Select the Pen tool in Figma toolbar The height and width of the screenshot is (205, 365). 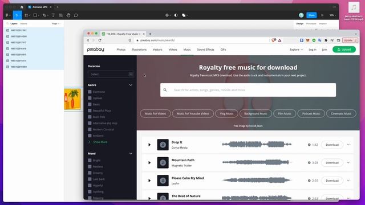coord(44,15)
